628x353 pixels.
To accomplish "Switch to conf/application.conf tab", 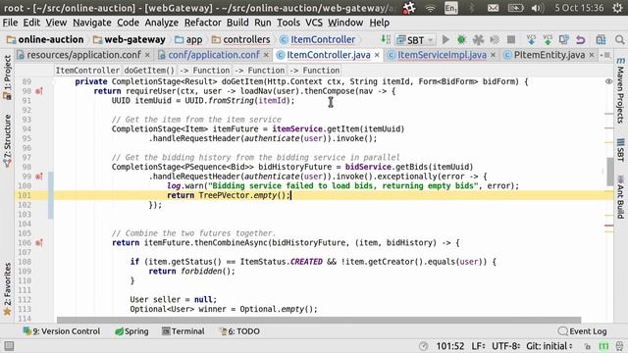I will point(214,55).
